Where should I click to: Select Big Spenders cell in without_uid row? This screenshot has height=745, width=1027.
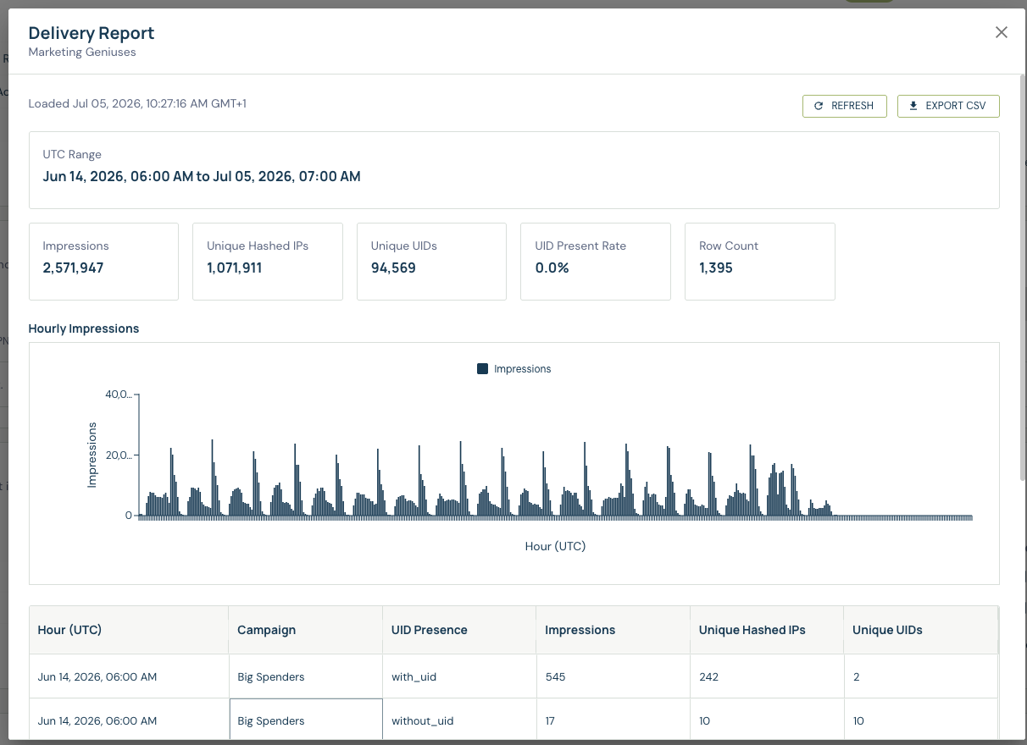coord(305,720)
